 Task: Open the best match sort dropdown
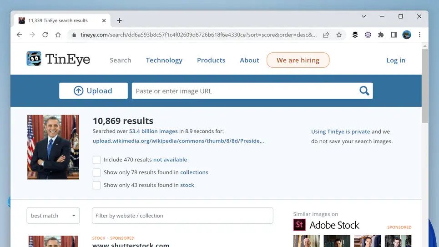53,216
